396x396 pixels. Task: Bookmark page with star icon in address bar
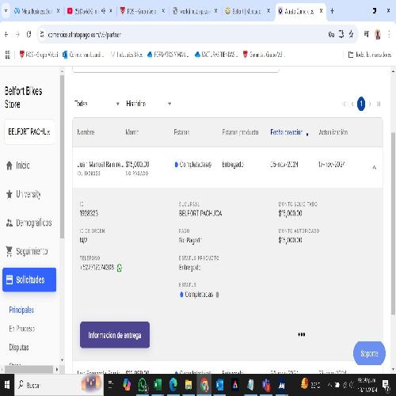point(351,34)
